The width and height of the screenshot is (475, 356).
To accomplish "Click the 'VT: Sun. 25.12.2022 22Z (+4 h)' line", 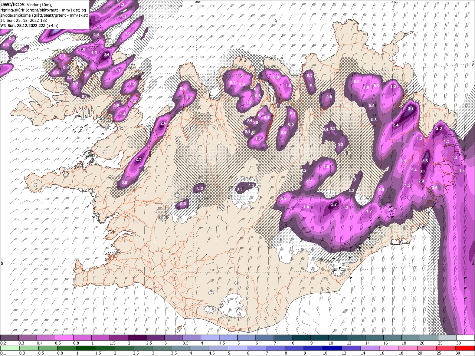I will pos(29,26).
